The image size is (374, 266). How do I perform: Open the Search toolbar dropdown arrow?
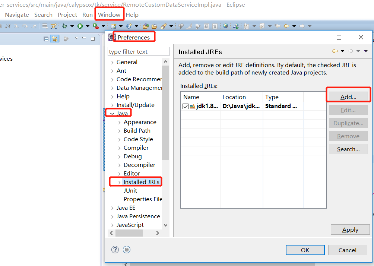tap(171, 26)
